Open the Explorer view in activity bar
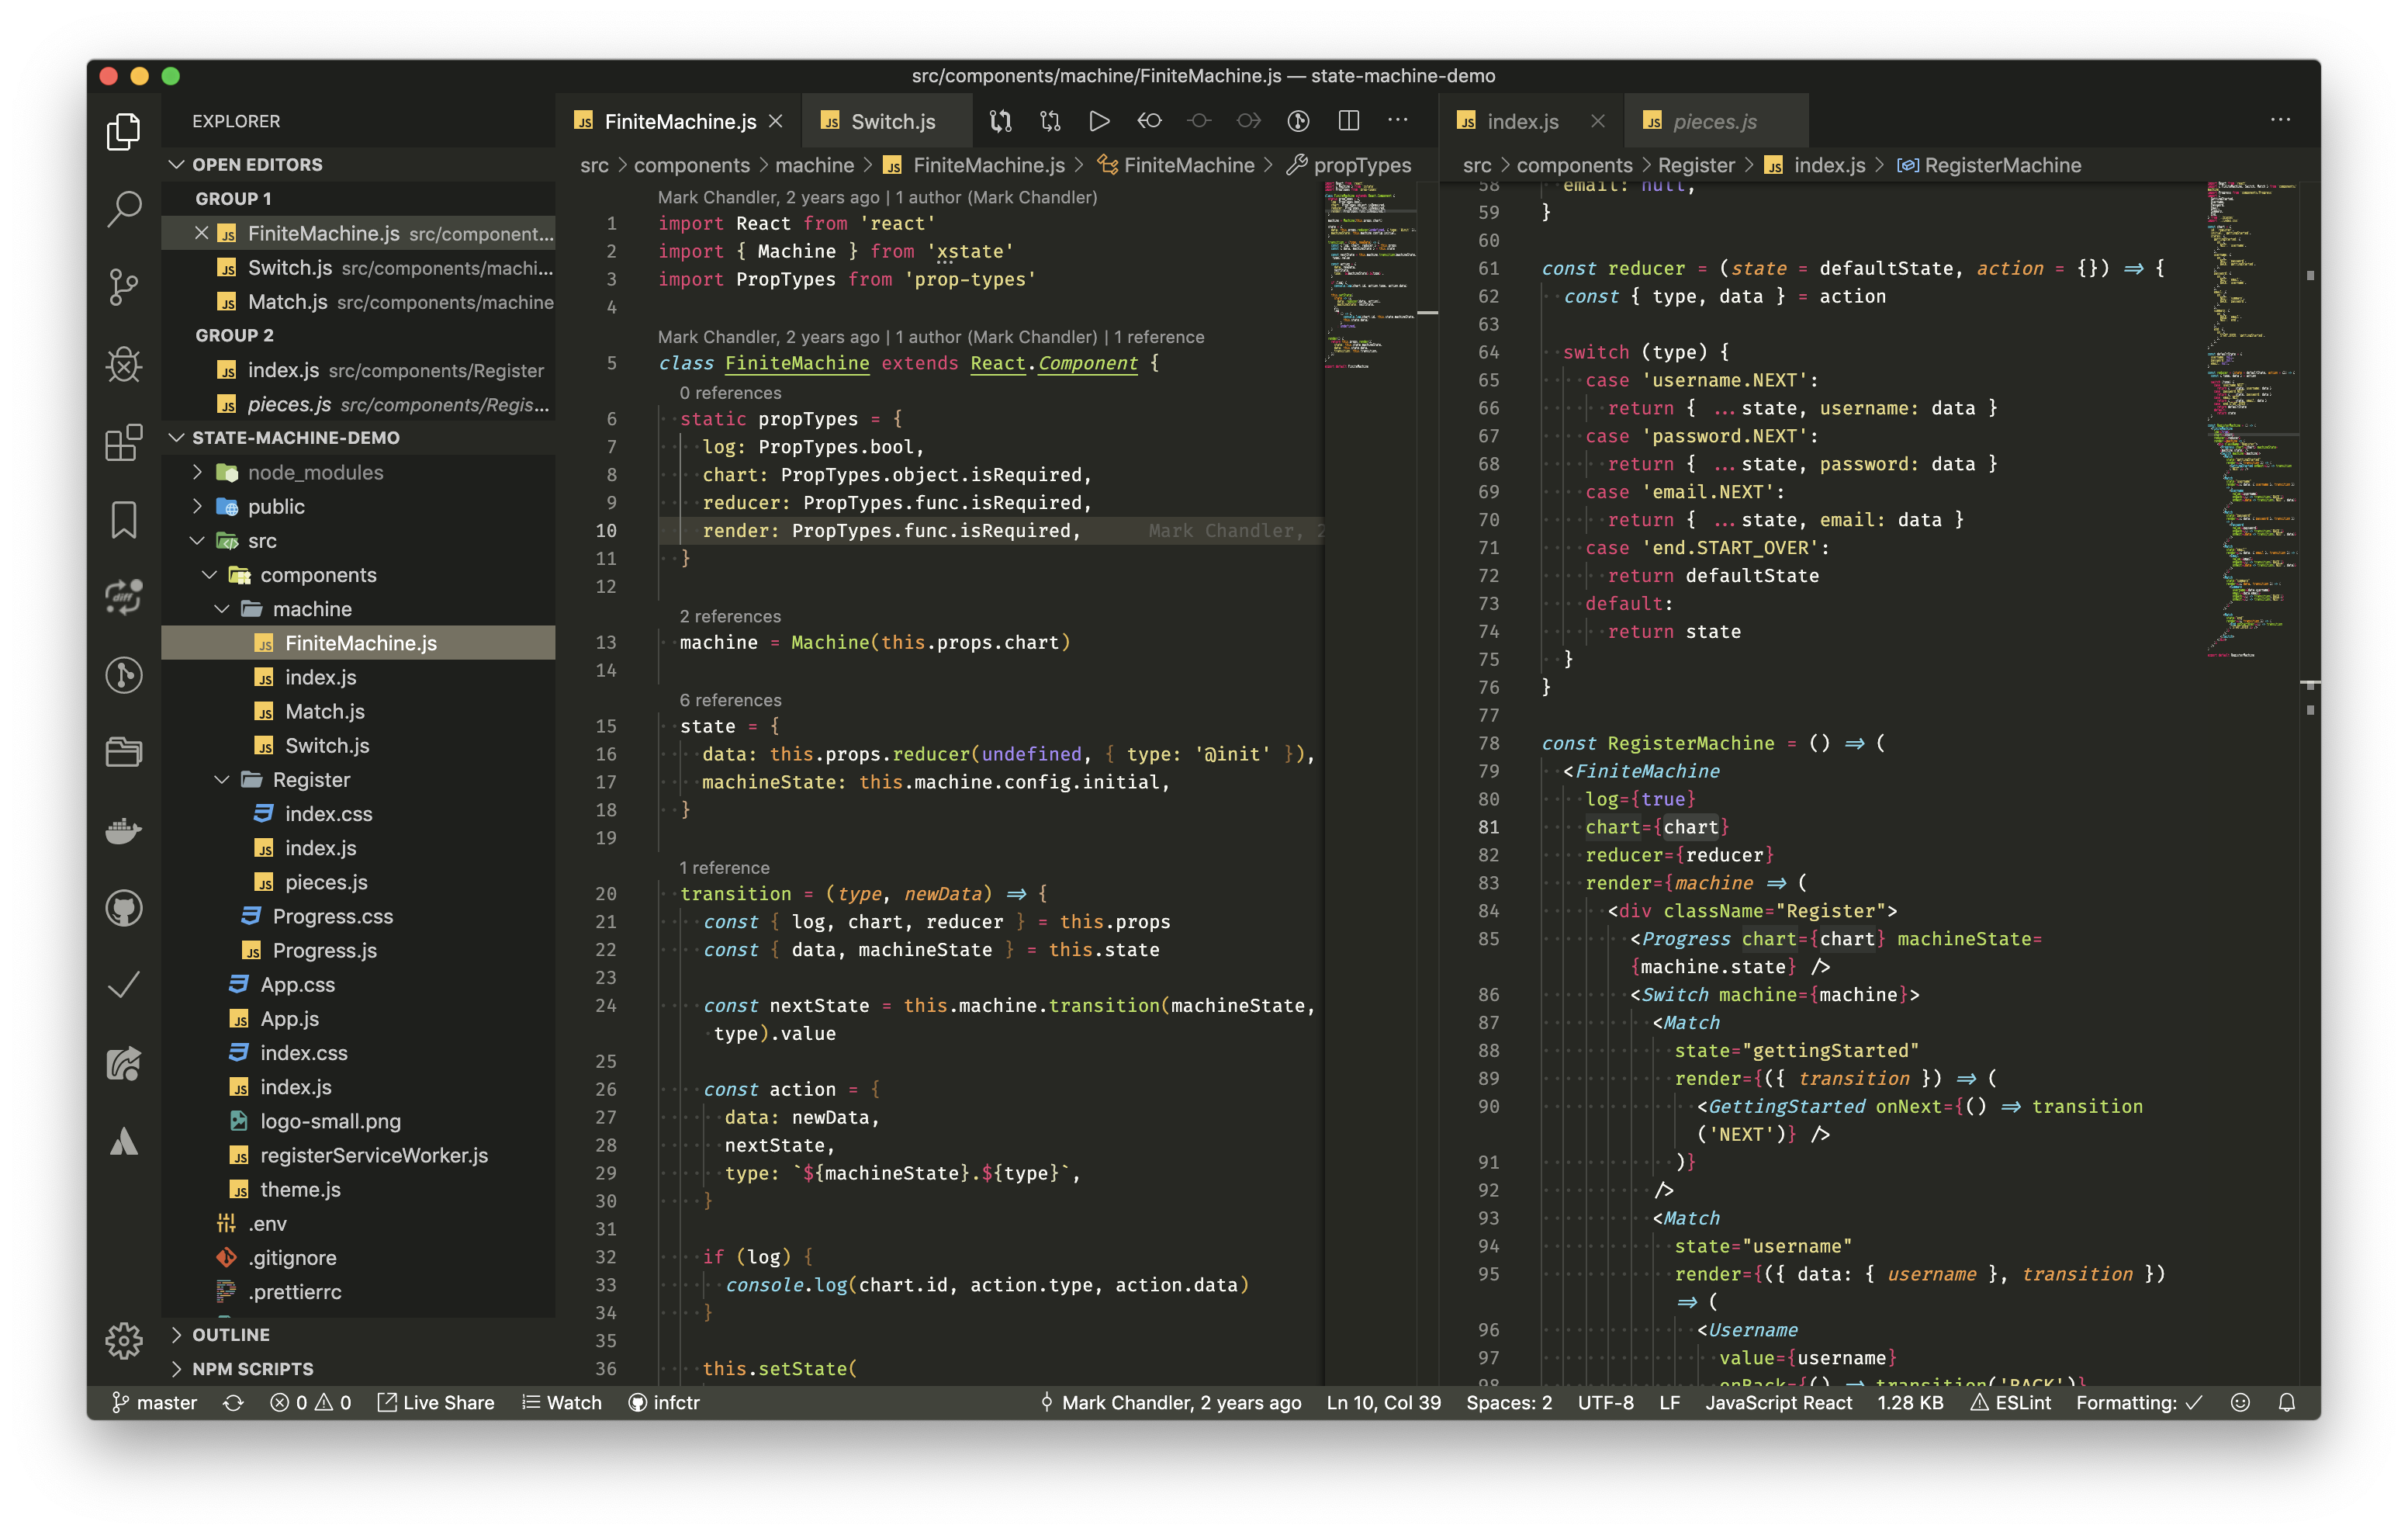The image size is (2408, 1535). (123, 131)
